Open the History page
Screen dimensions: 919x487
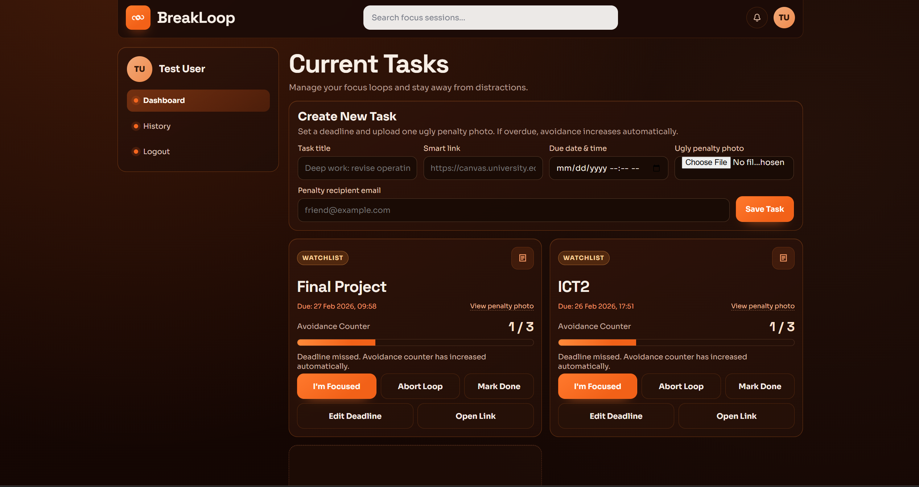pyautogui.click(x=157, y=126)
